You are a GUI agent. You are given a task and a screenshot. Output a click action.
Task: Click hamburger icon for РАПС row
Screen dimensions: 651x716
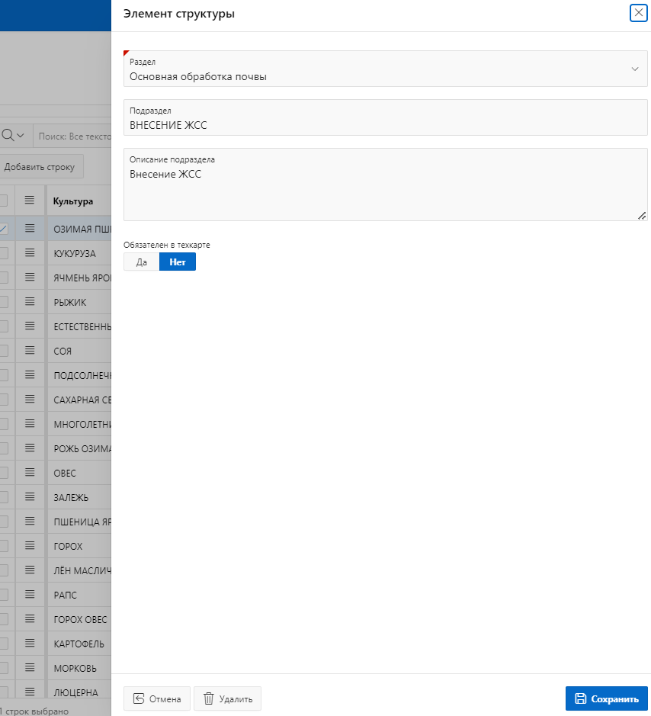click(30, 595)
